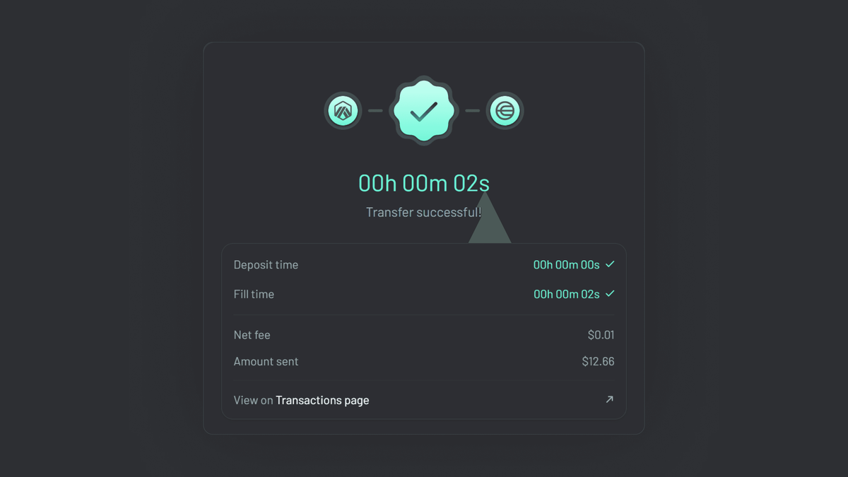Click the connector between badge and World Chain
The height and width of the screenshot is (477, 848).
(x=473, y=110)
